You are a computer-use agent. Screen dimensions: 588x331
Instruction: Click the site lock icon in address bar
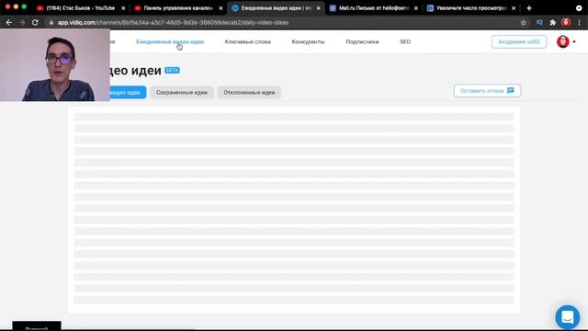point(51,22)
